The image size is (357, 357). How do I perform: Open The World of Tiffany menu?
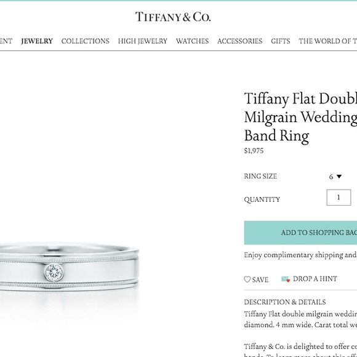click(328, 41)
